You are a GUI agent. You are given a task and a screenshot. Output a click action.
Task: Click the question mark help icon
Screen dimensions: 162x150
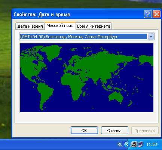pos(148,14)
